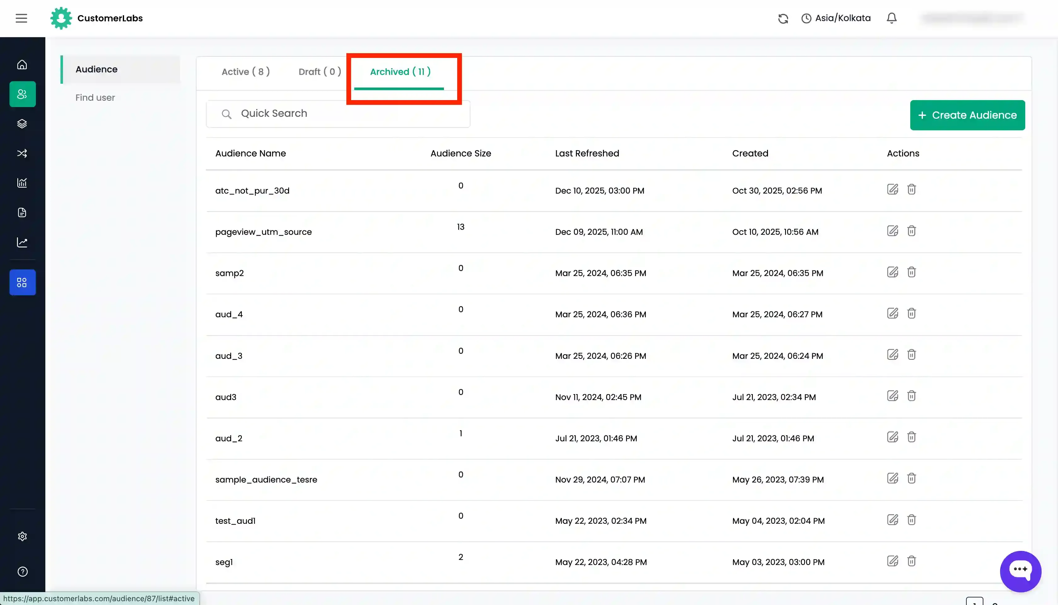Click the refresh sync icon
Image resolution: width=1058 pixels, height=605 pixels.
(783, 18)
